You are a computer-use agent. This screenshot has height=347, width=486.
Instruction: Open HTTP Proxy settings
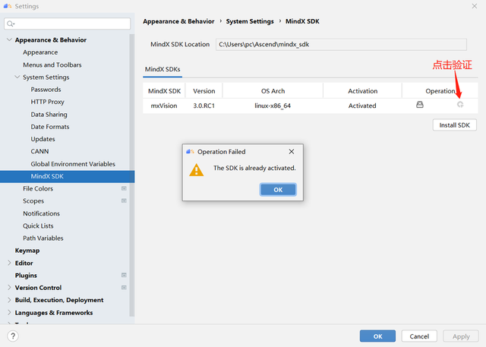pos(47,102)
